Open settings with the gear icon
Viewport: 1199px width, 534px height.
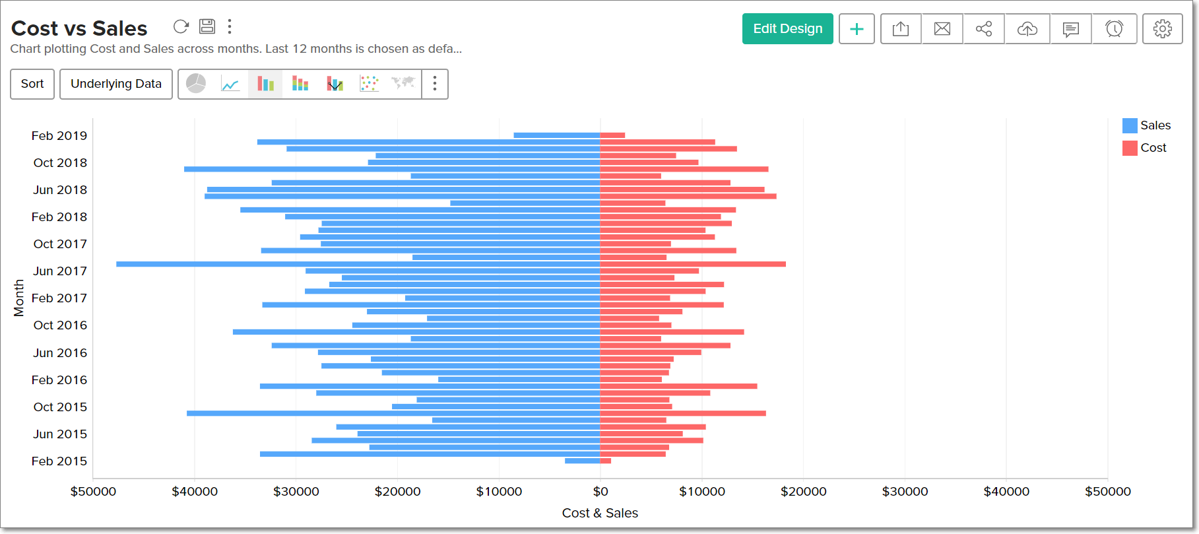pyautogui.click(x=1163, y=29)
